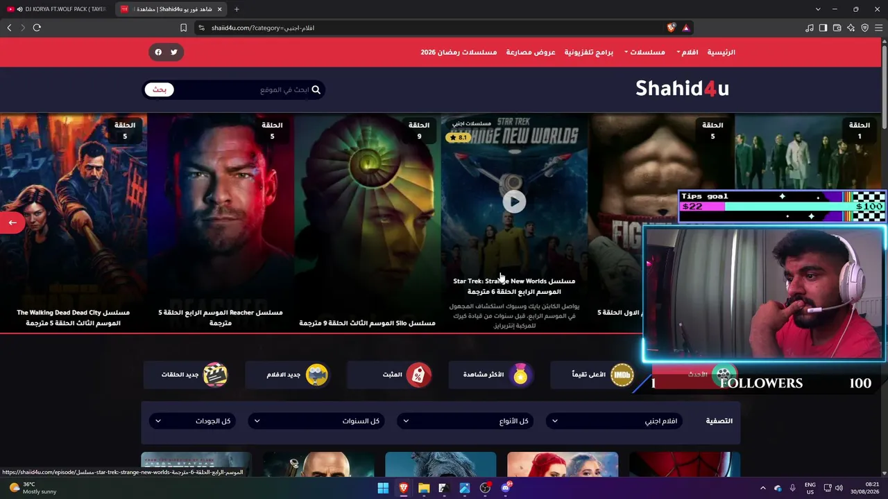Mute the DJ KORYA tab audio

(x=19, y=9)
